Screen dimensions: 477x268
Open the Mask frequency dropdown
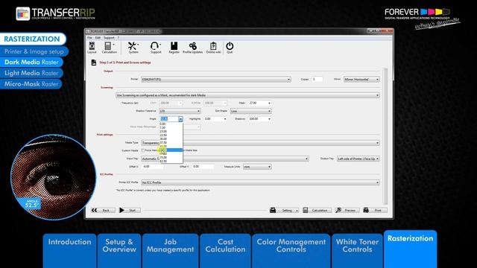point(269,103)
